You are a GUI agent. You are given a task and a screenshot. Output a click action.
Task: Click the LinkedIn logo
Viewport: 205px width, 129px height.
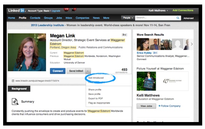pyautogui.click(x=17, y=10)
